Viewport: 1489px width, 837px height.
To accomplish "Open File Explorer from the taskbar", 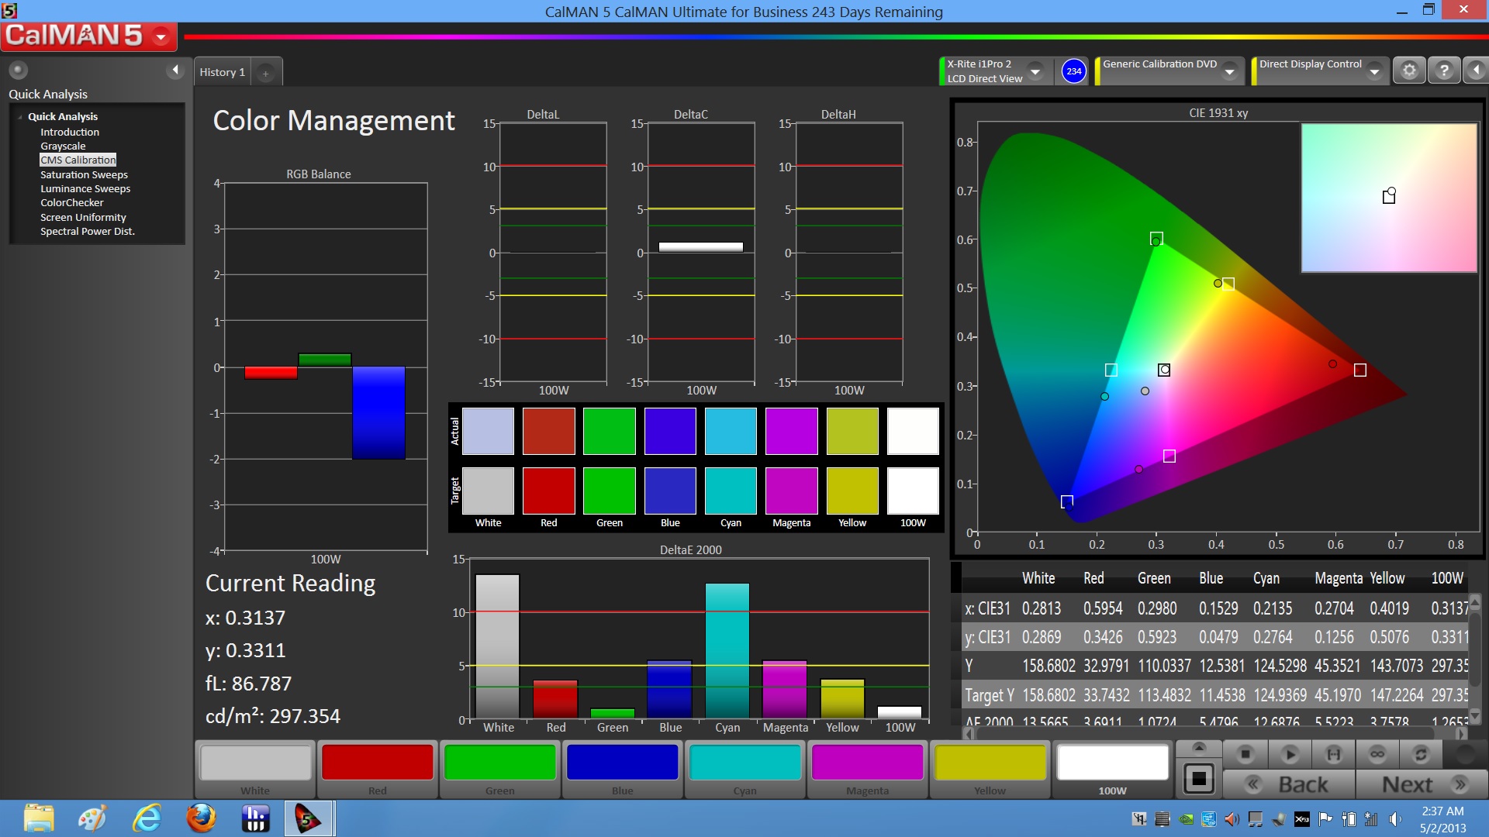I will pyautogui.click(x=39, y=818).
